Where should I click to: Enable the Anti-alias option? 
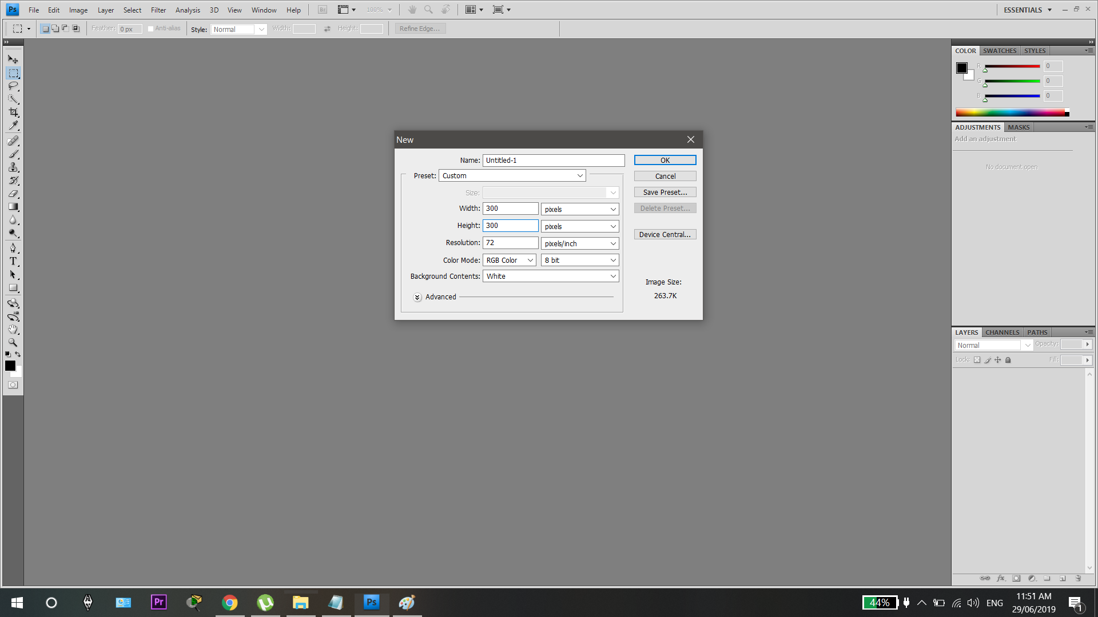150,28
